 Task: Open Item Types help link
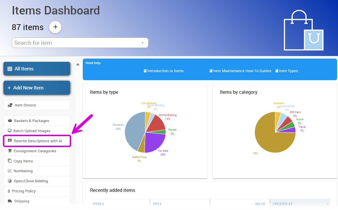289,71
